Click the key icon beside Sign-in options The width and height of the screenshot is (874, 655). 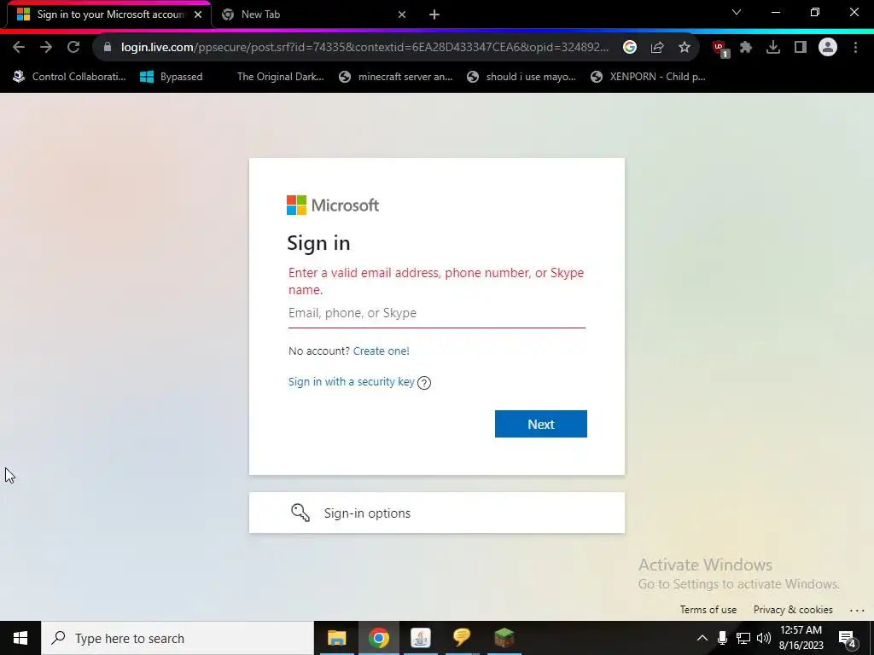(x=300, y=513)
